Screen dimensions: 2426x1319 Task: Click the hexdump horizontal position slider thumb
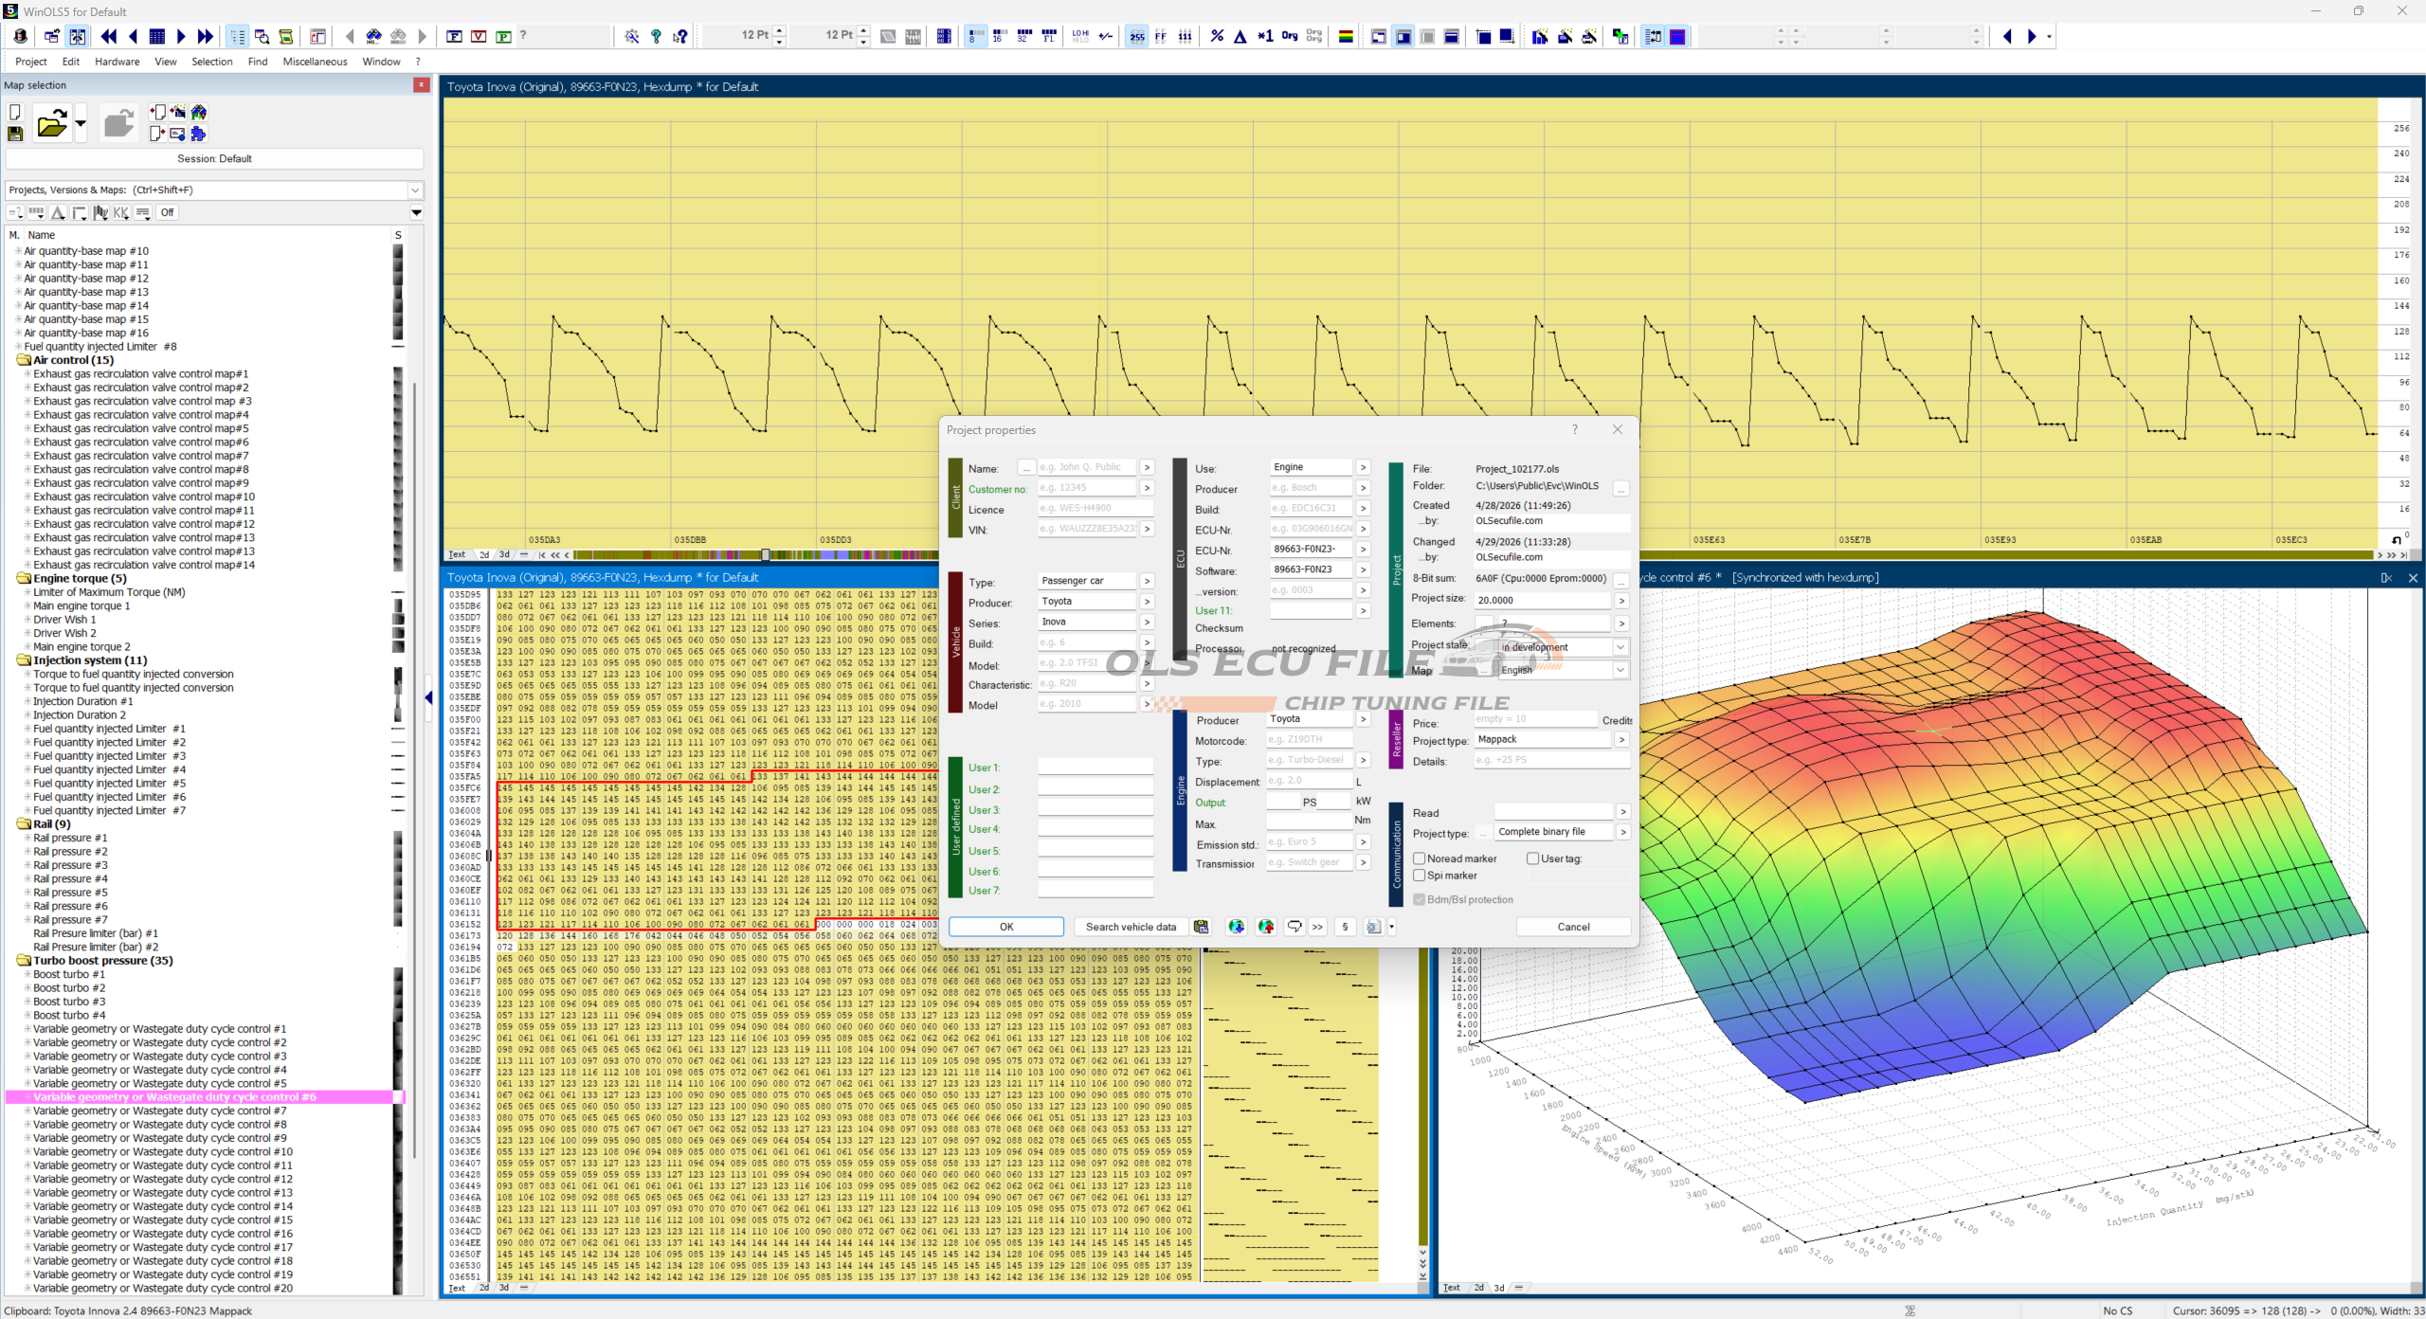pyautogui.click(x=766, y=555)
